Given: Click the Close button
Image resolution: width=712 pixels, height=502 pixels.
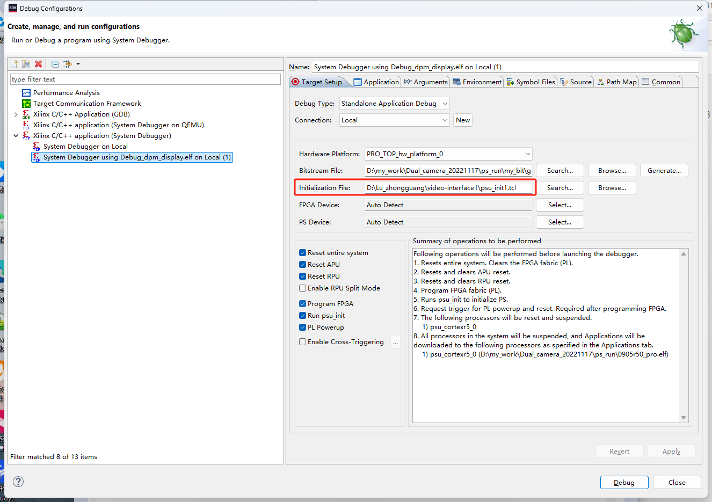Looking at the screenshot, I should [677, 483].
